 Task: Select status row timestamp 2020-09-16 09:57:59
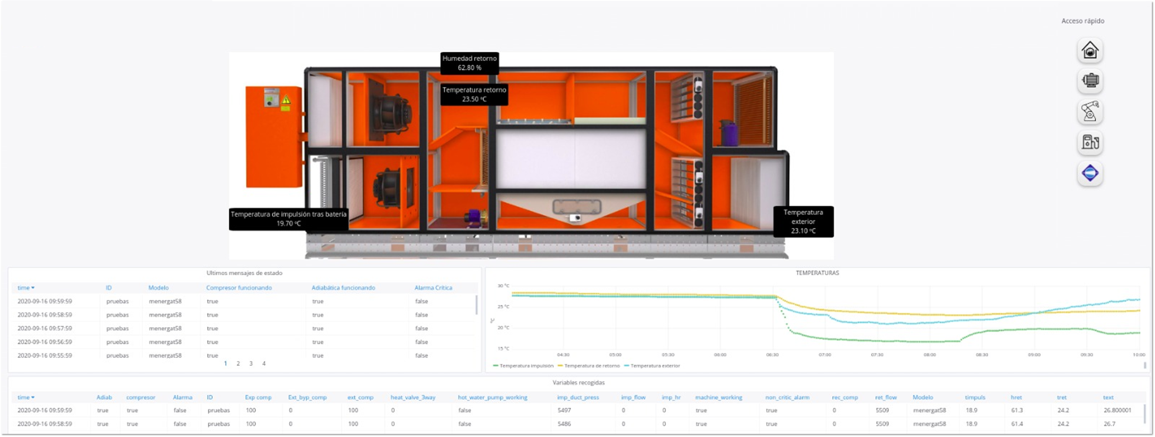click(44, 329)
